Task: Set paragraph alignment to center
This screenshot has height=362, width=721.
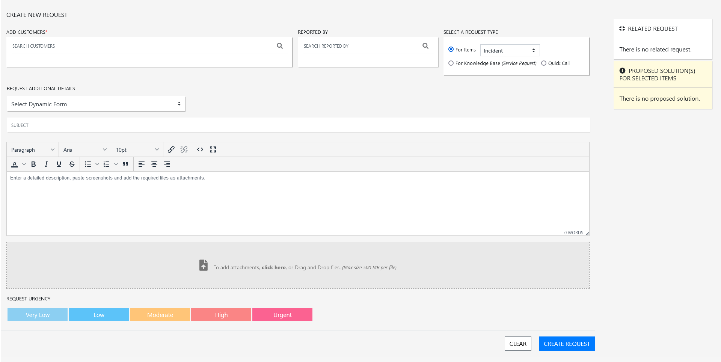Action: [154, 164]
